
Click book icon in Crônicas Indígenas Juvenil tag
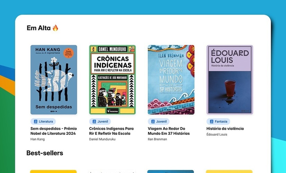click(94, 121)
